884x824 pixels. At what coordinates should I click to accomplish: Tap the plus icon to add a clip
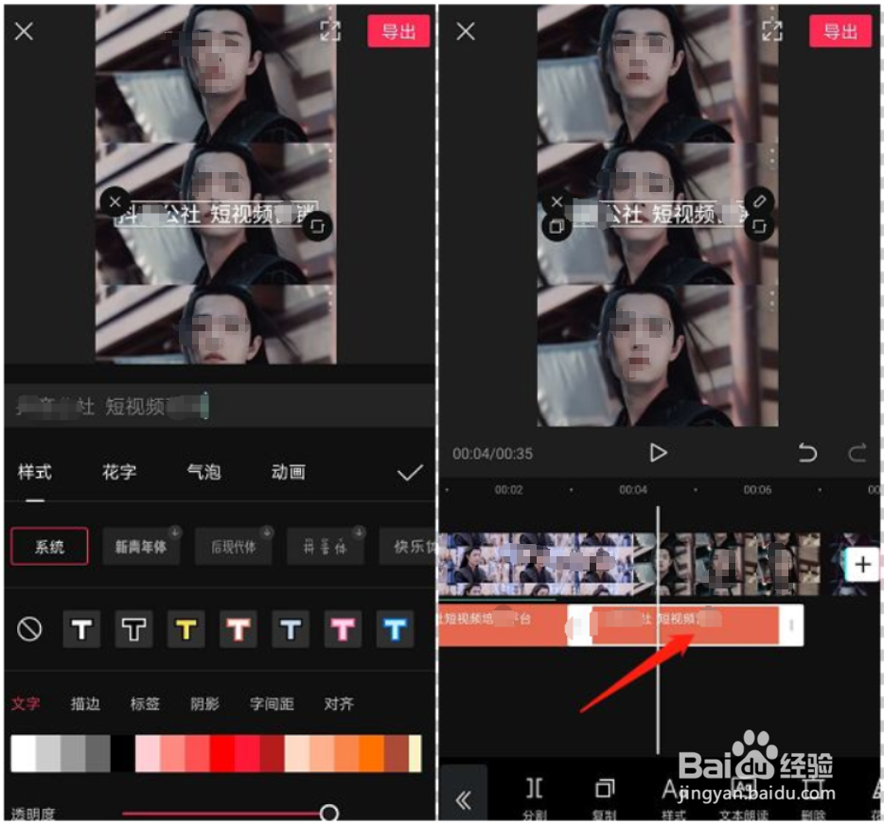tap(862, 565)
